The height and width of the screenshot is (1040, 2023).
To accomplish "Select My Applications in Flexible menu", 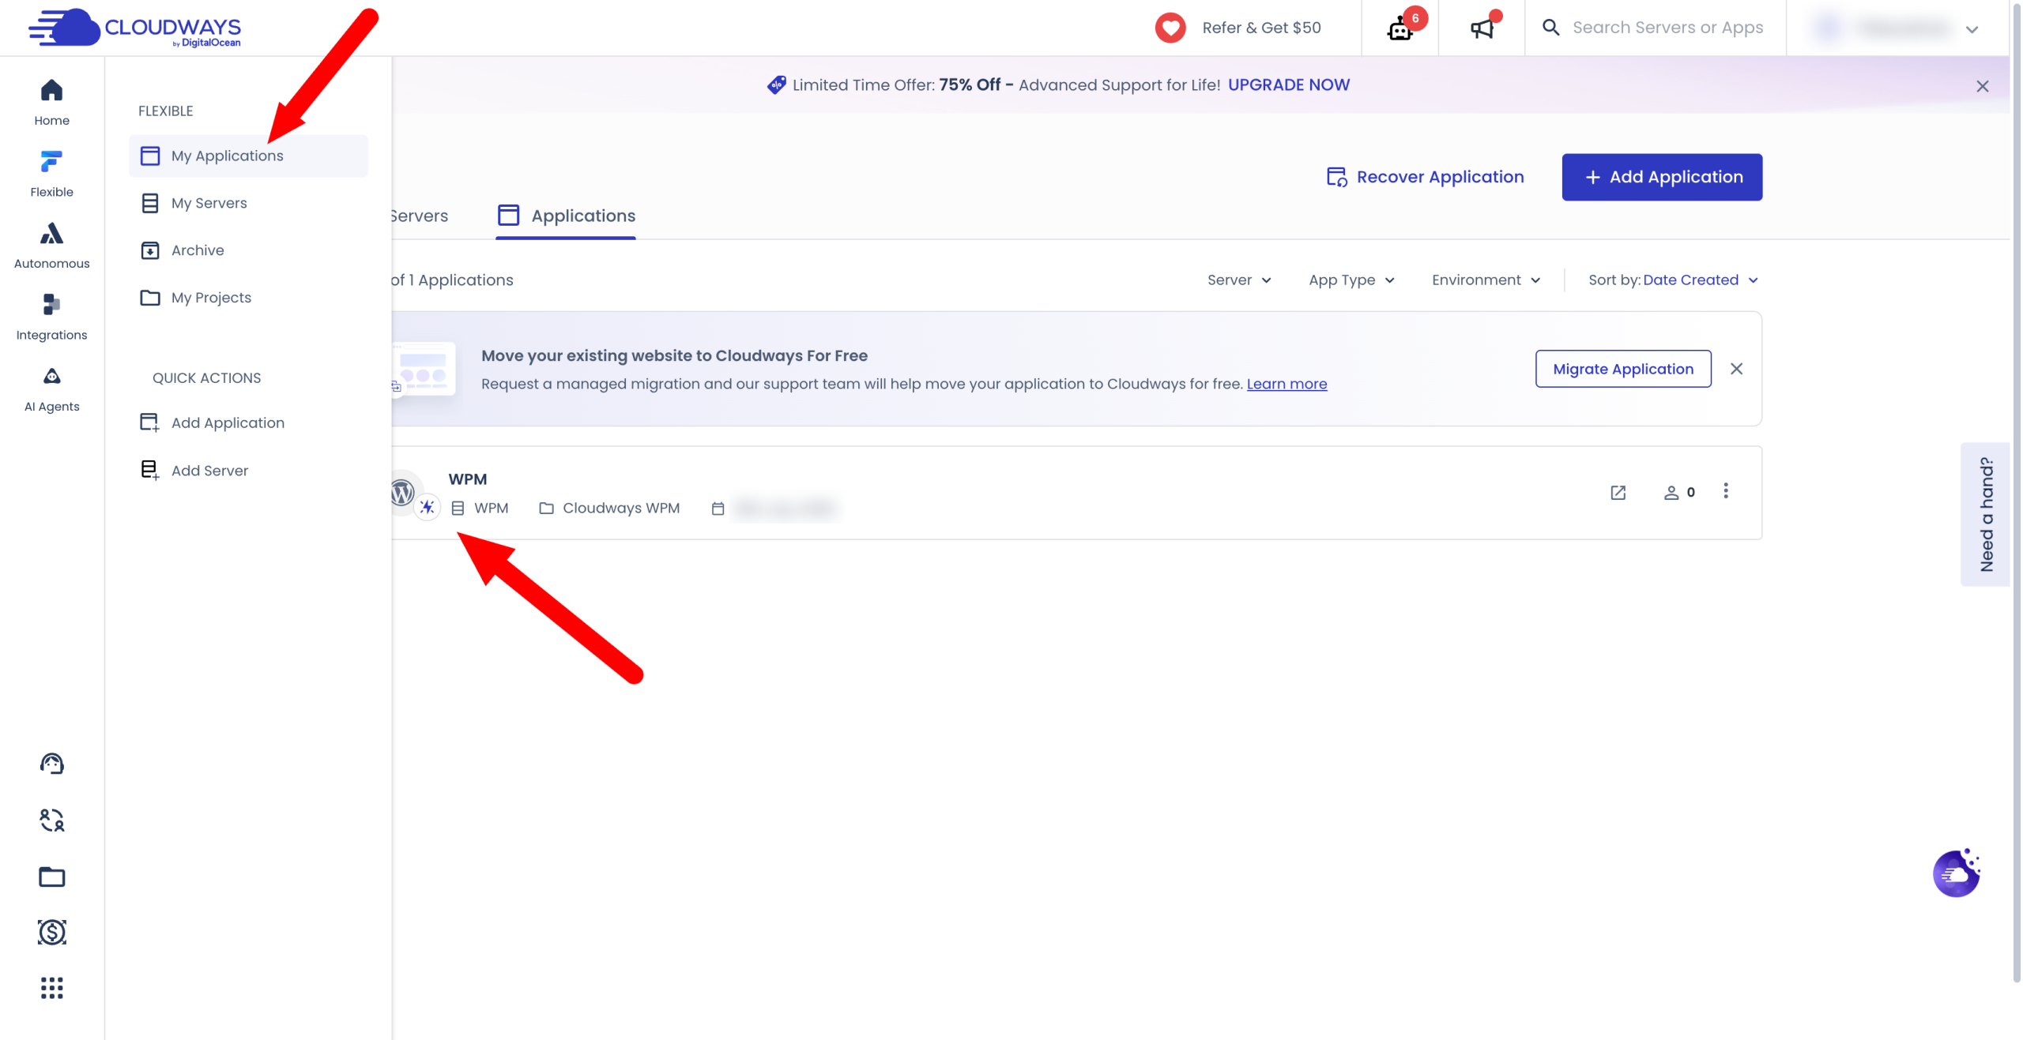I will point(248,156).
